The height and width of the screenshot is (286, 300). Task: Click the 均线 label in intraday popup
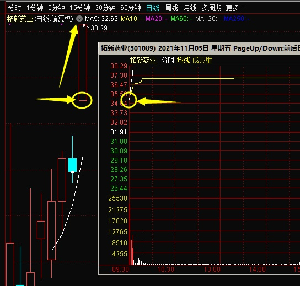184,61
